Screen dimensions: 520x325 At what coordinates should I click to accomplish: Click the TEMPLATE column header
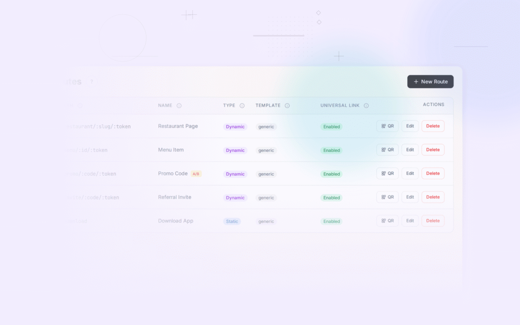coord(268,106)
